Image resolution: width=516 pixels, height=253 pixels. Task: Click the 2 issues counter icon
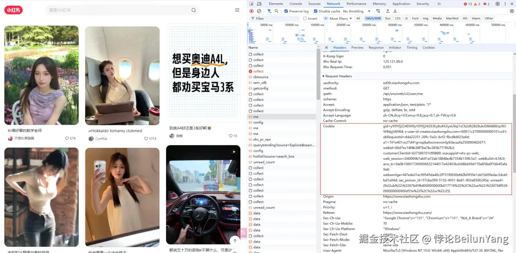point(486,4)
